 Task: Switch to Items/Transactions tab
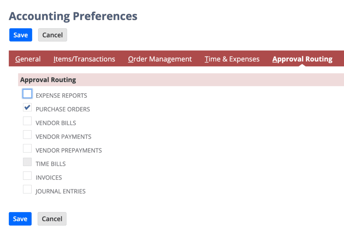pos(84,59)
